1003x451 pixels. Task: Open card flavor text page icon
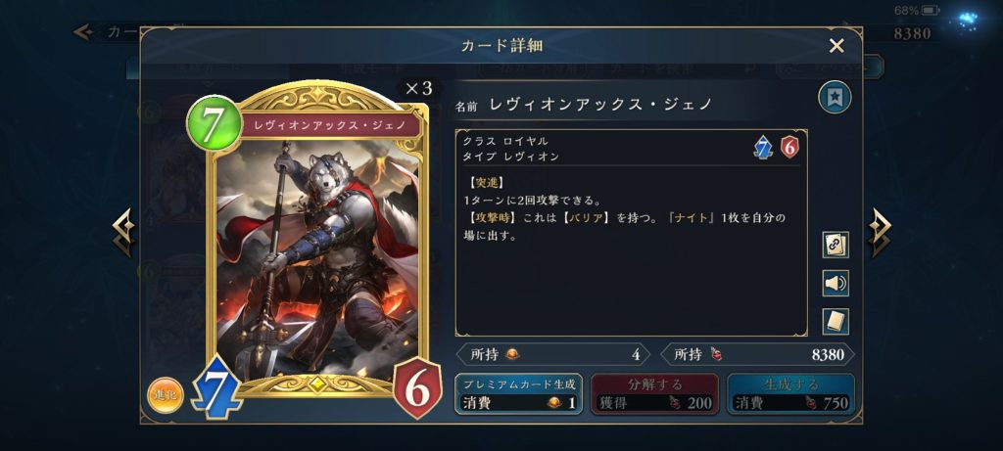836,321
